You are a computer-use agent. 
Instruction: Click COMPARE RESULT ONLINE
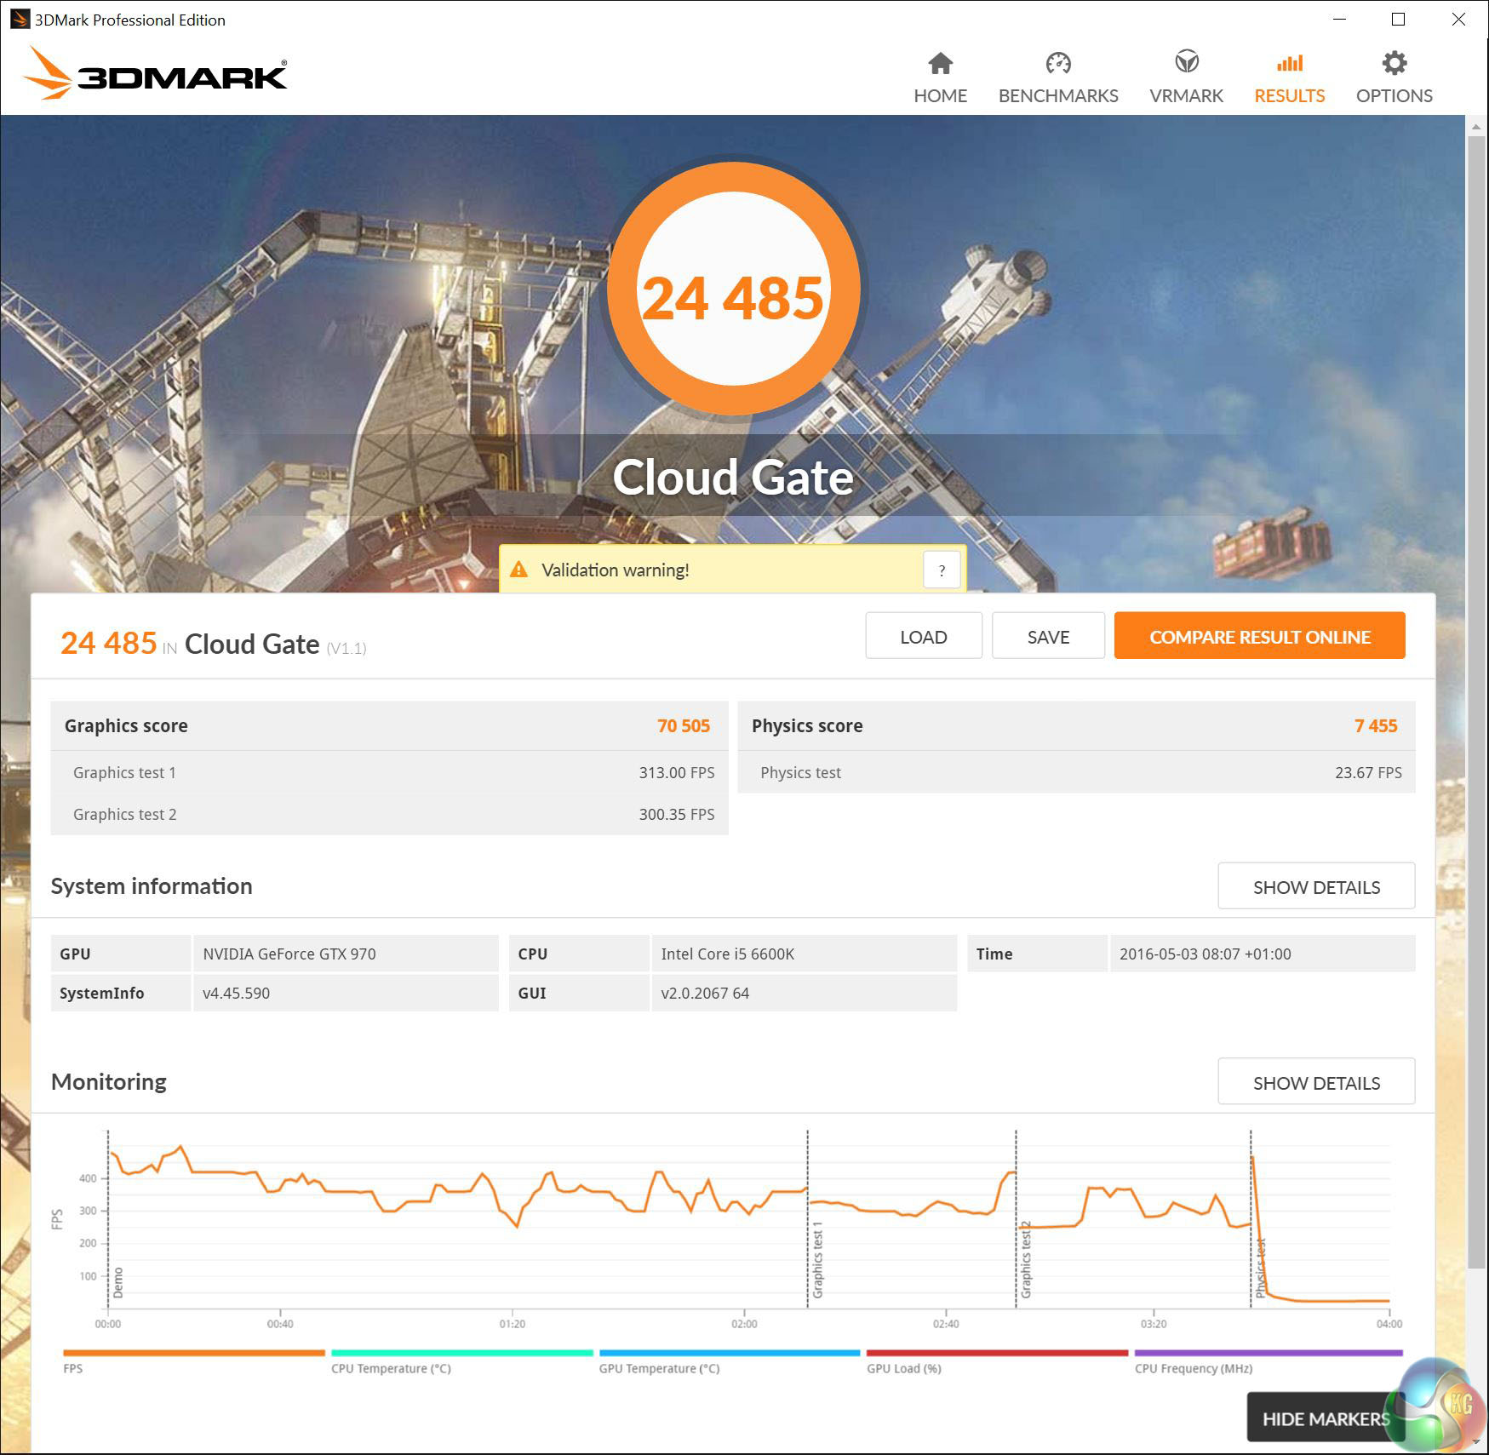click(x=1260, y=636)
